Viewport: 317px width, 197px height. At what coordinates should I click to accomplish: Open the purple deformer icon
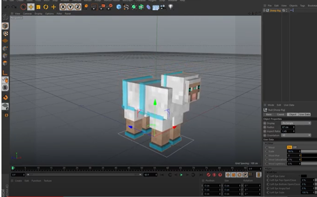pos(149,7)
